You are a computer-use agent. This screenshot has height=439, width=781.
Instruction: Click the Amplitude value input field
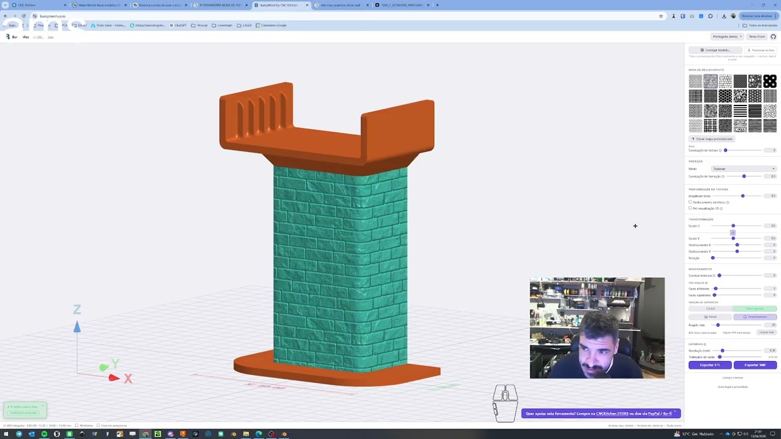tap(769, 196)
